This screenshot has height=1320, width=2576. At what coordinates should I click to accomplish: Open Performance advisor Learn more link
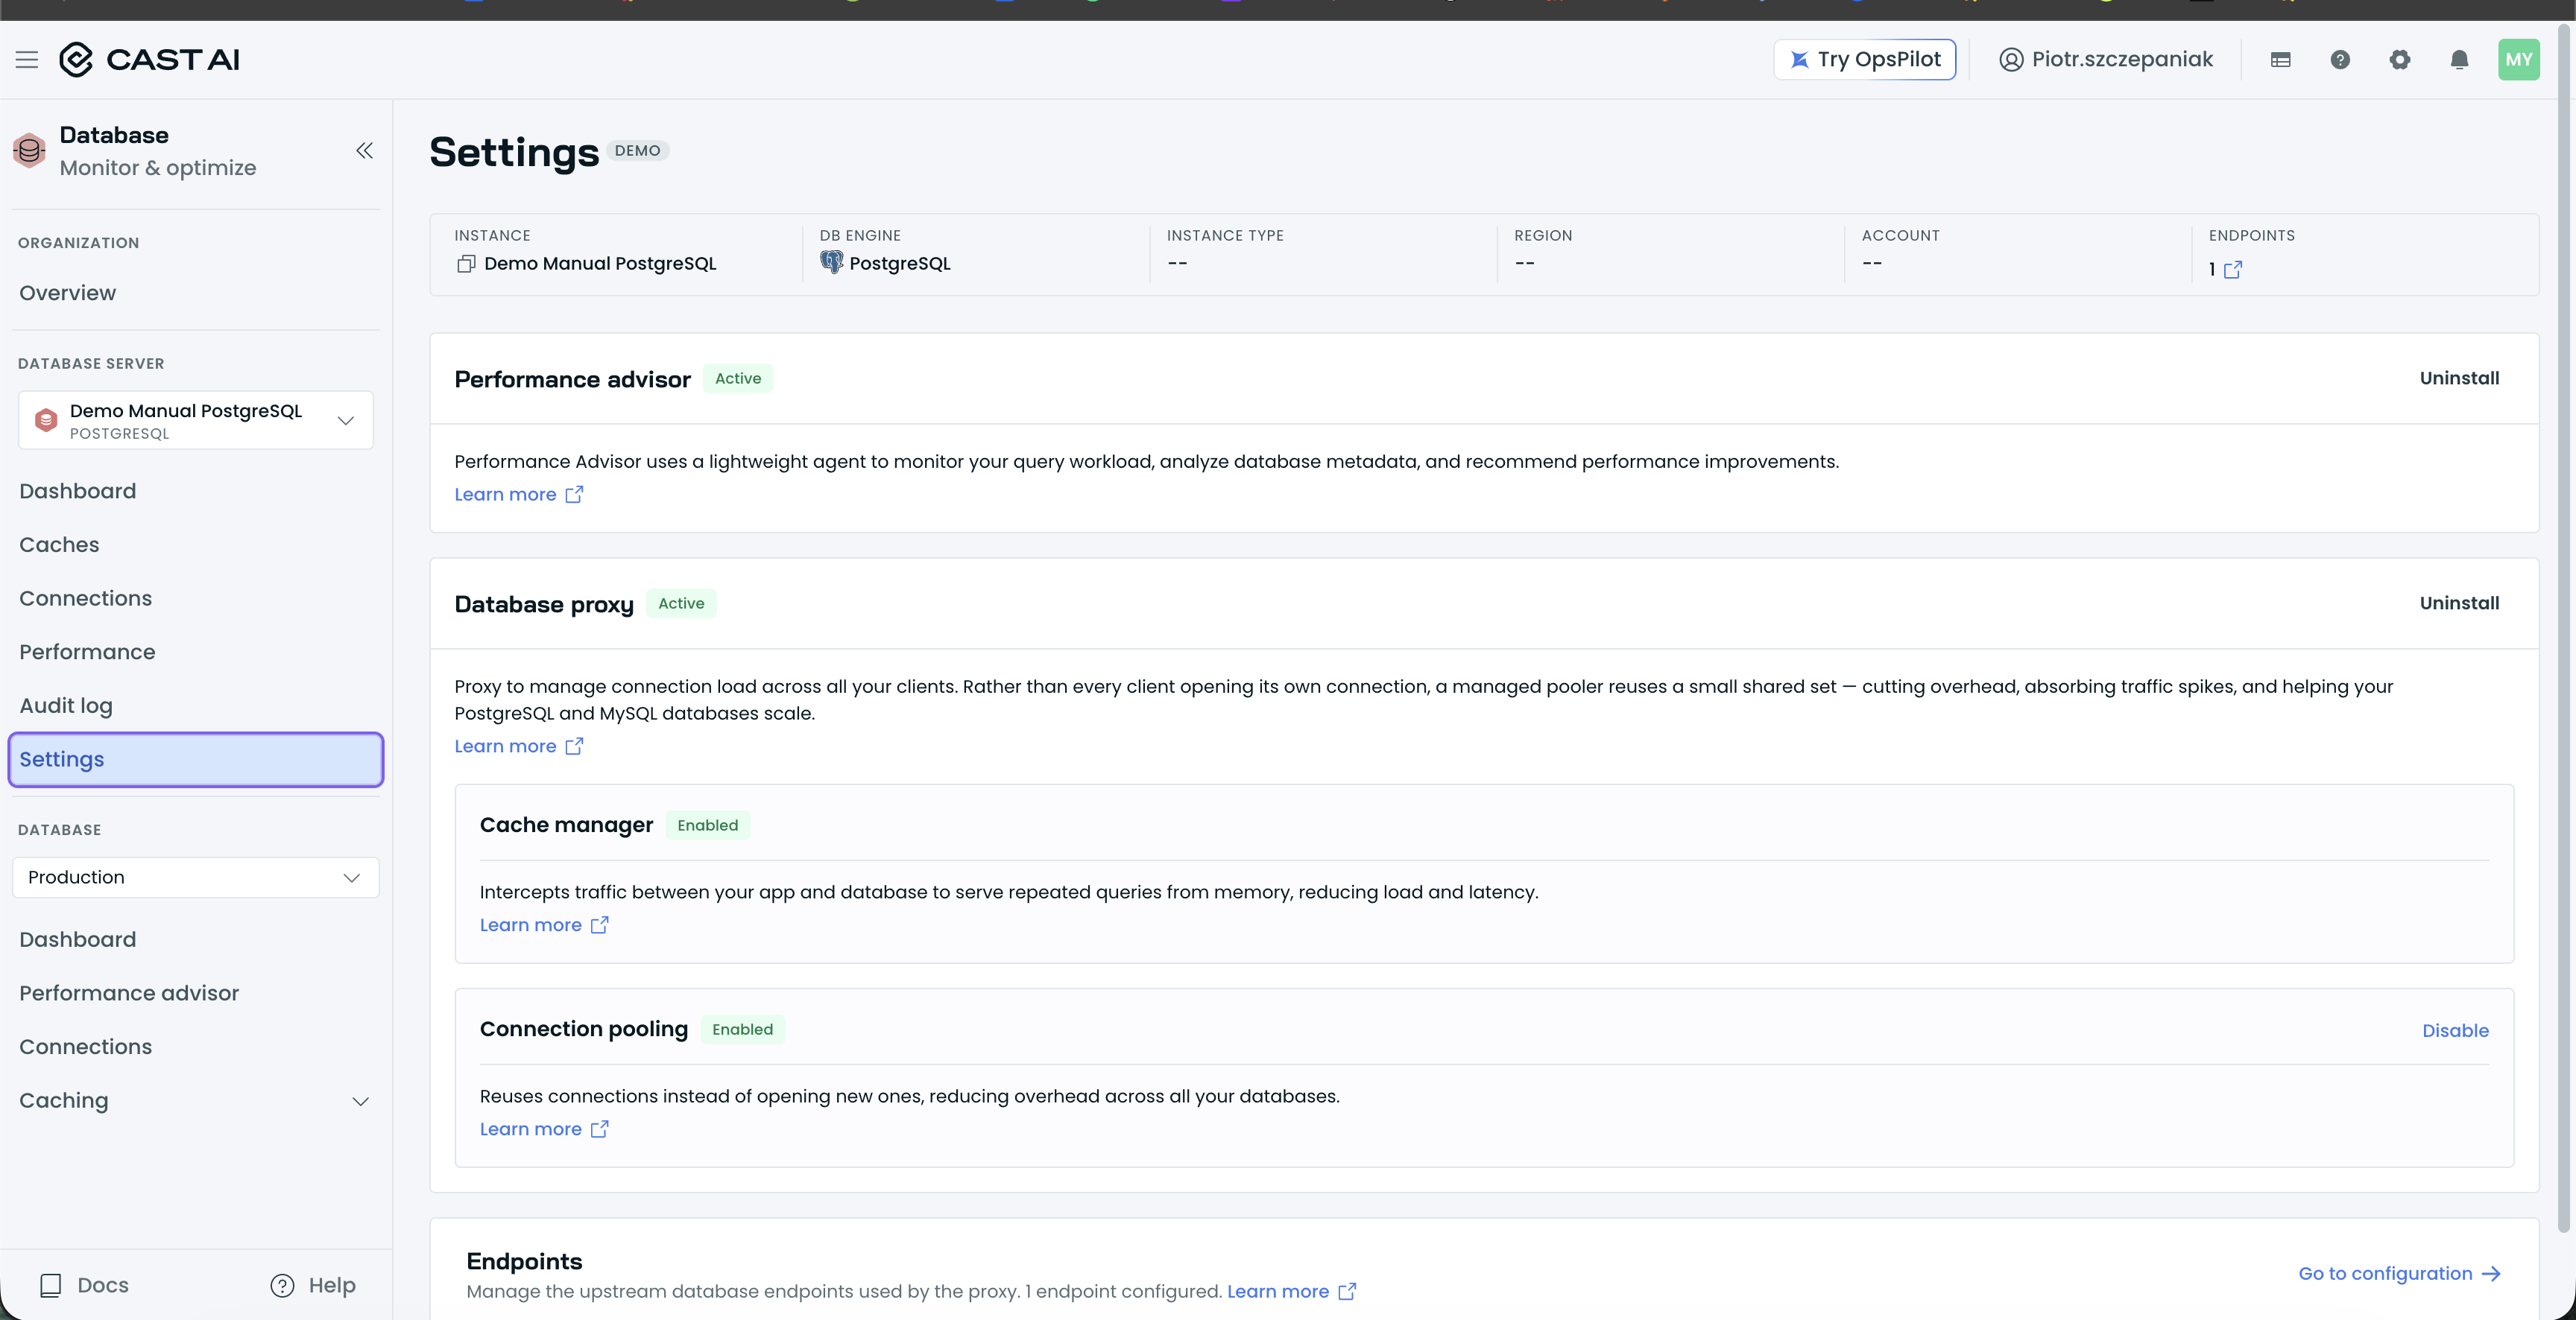(x=519, y=495)
